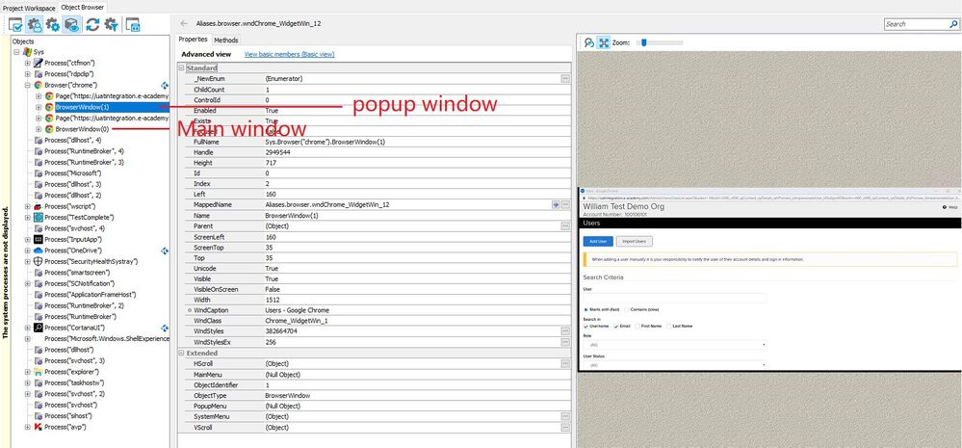Open the View basic members (Basic view) link
The width and height of the screenshot is (962, 448).
[290, 55]
